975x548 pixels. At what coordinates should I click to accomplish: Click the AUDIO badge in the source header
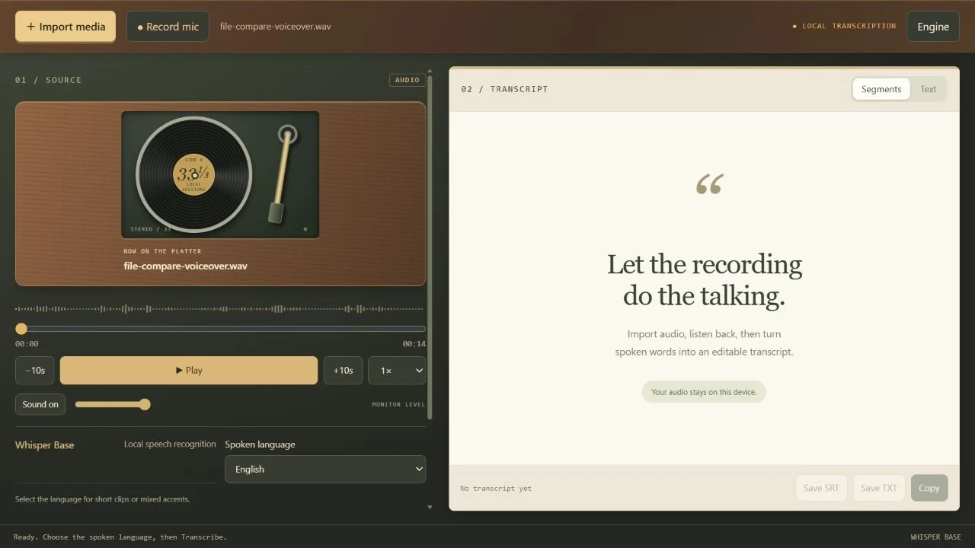[x=408, y=80]
